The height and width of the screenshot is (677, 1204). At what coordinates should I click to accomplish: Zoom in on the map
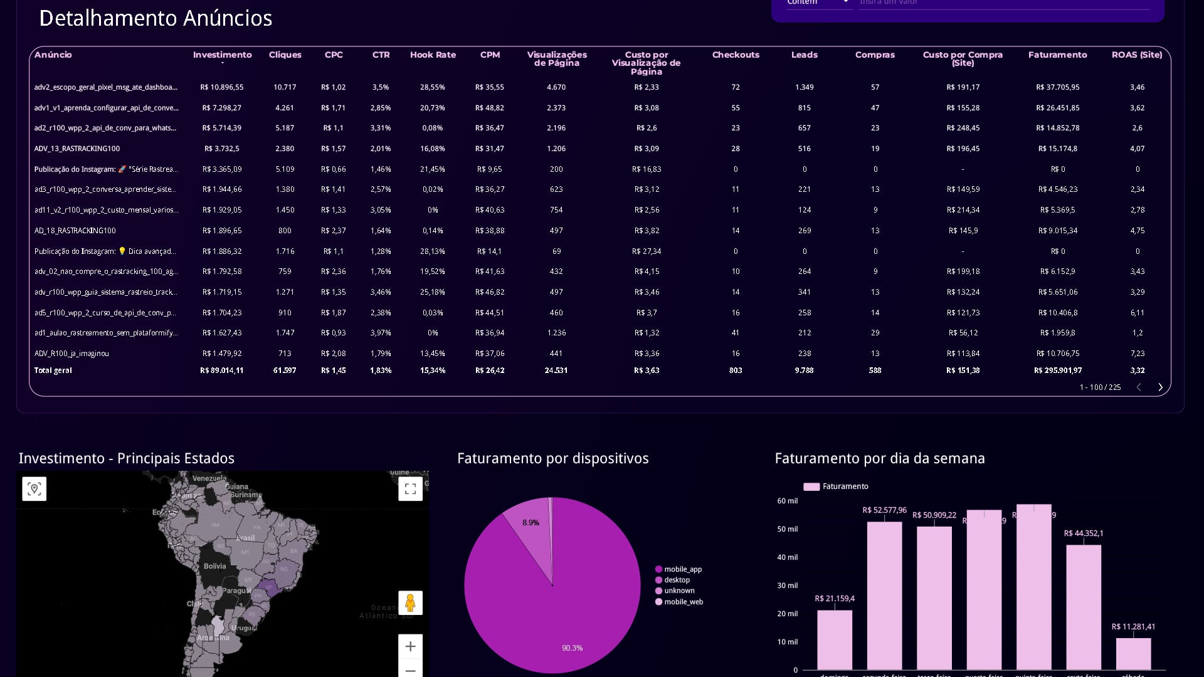[x=410, y=646]
